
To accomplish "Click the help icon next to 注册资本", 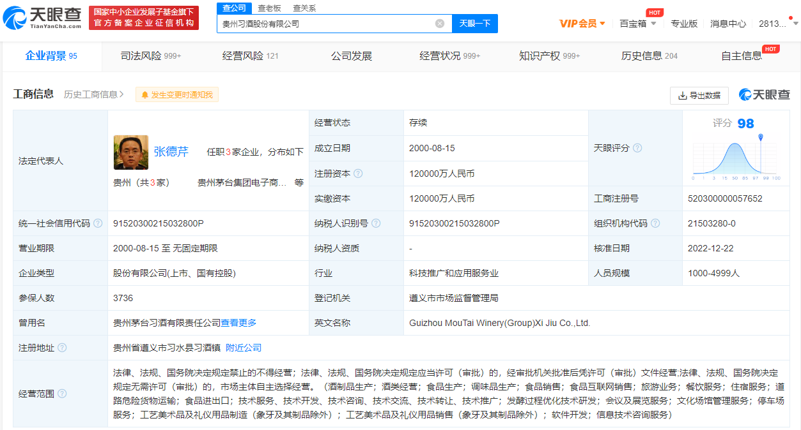I will (x=358, y=174).
